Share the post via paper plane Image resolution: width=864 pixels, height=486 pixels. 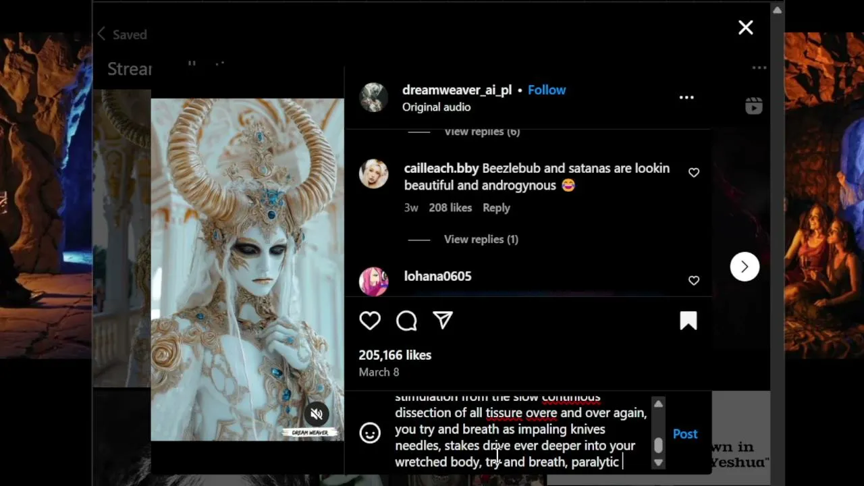(443, 321)
